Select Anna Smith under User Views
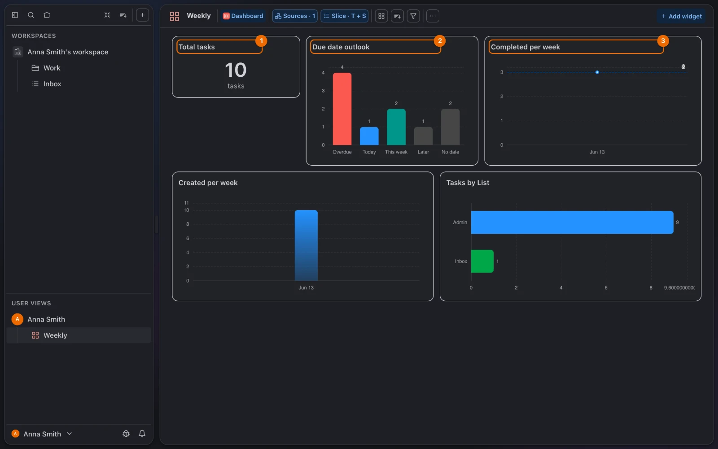 [x=46, y=319]
